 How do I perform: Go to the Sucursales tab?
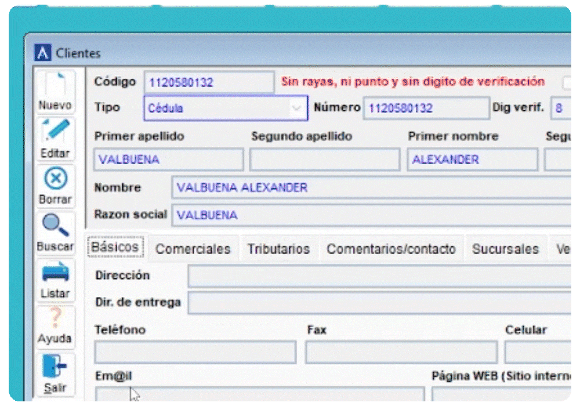505,249
